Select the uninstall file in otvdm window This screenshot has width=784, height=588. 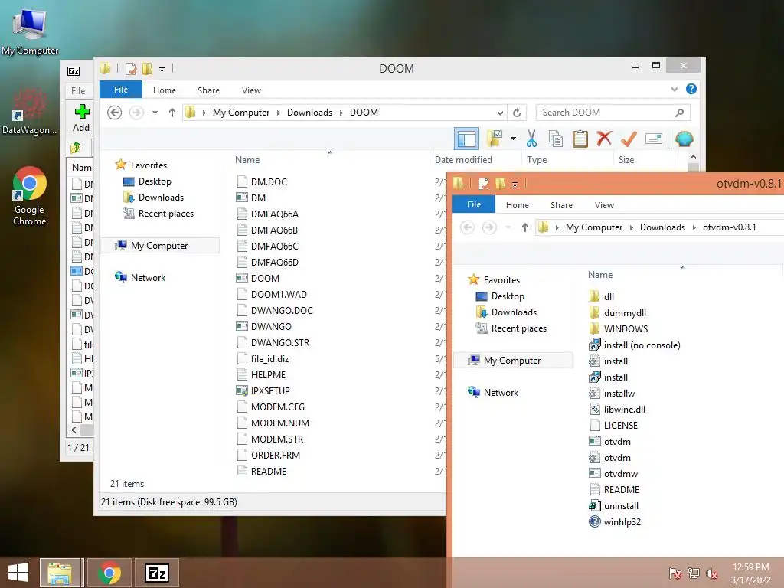[x=621, y=506]
